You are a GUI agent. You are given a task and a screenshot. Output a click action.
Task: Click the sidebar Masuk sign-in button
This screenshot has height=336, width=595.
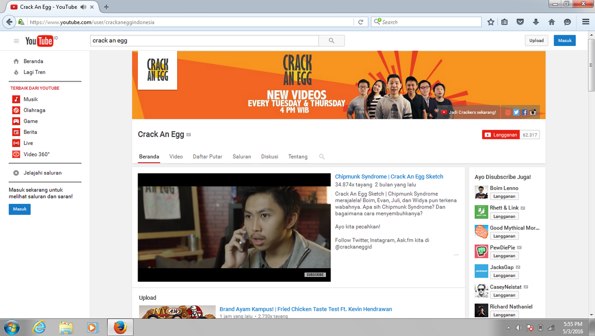(20, 209)
